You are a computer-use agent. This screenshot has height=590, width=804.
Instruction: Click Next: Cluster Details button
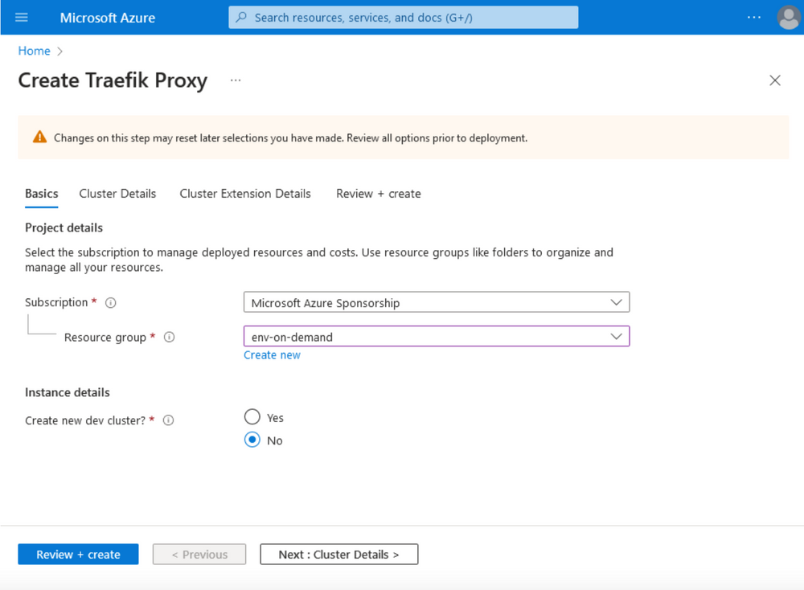point(338,554)
